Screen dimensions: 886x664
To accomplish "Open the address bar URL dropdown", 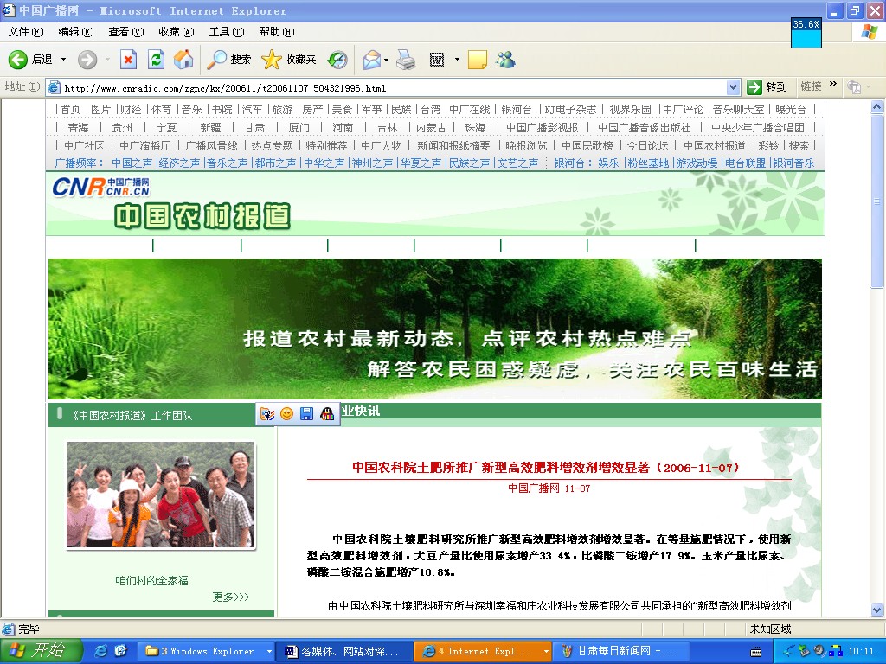I will coord(733,87).
